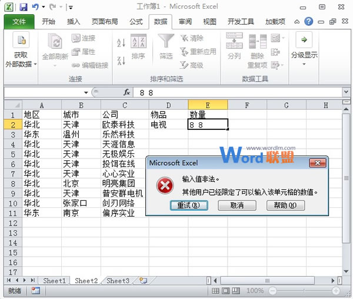The height and width of the screenshot is (299, 353).
Task: Click the Text to Columns icon
Action: (234, 41)
